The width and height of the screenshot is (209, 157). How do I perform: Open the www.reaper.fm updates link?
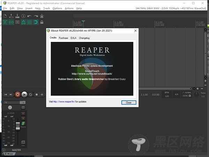click(64, 102)
